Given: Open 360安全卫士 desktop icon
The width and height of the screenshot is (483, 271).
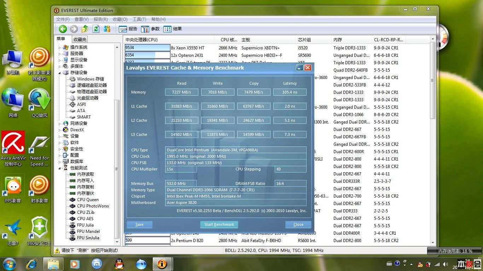Looking at the screenshot, I should pos(39,231).
